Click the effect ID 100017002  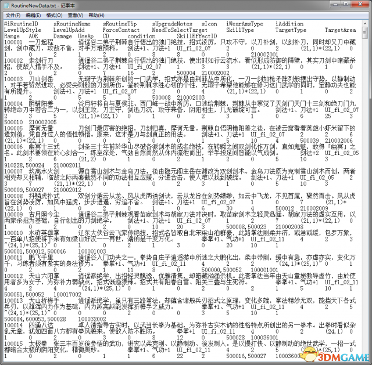point(67,295)
